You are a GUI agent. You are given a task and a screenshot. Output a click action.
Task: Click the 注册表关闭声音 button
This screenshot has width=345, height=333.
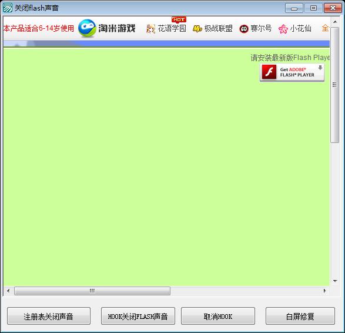point(49,316)
